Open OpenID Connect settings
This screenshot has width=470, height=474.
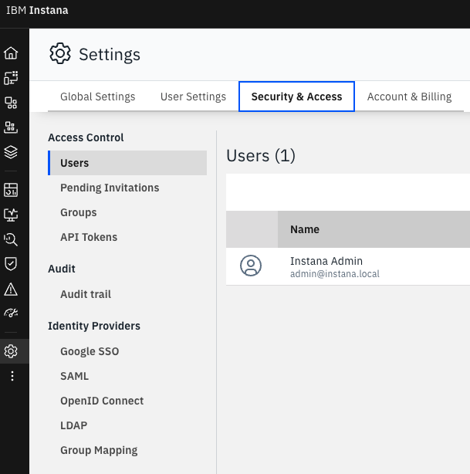(127, 401)
